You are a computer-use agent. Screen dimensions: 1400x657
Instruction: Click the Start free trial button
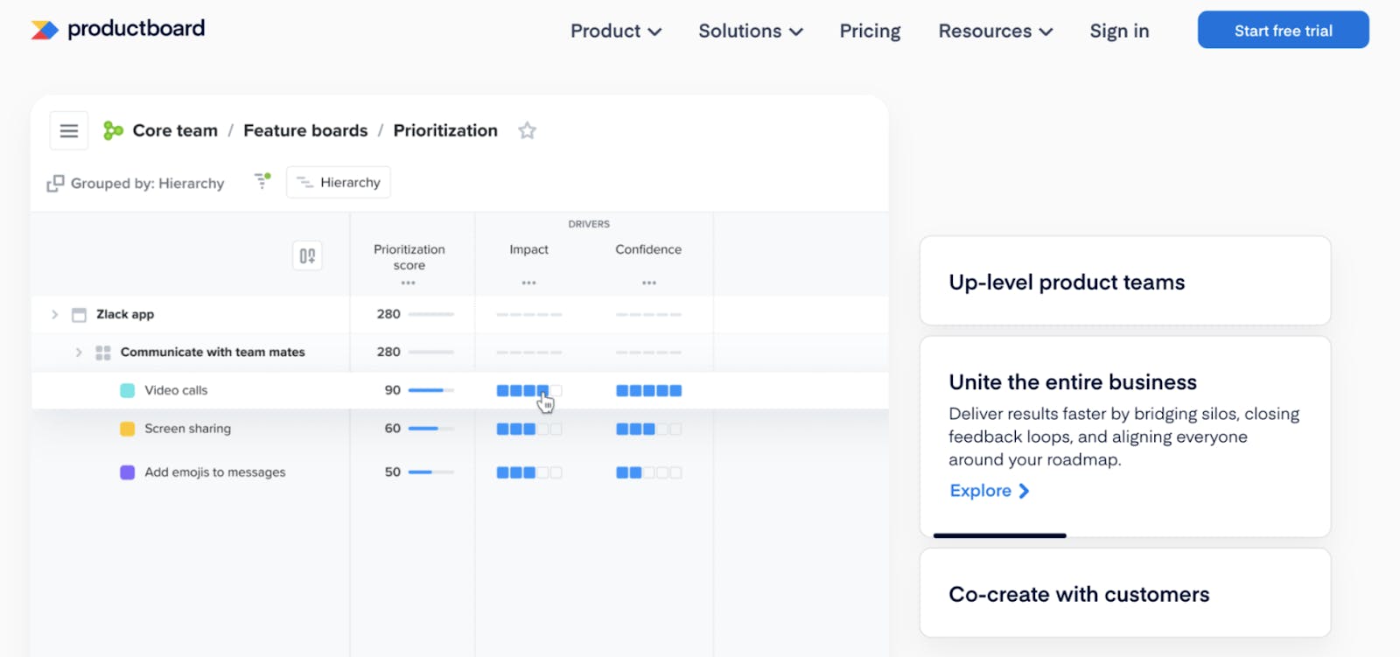(1283, 30)
